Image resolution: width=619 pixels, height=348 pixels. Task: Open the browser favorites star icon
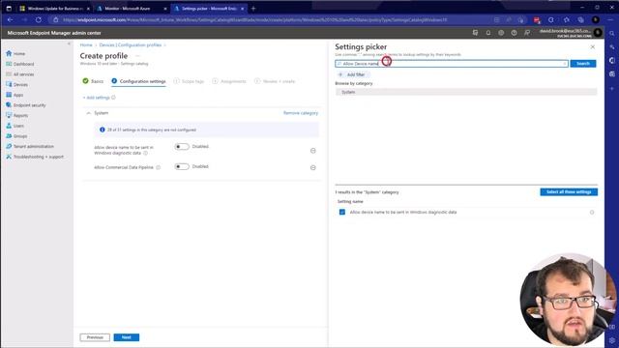tap(567, 19)
